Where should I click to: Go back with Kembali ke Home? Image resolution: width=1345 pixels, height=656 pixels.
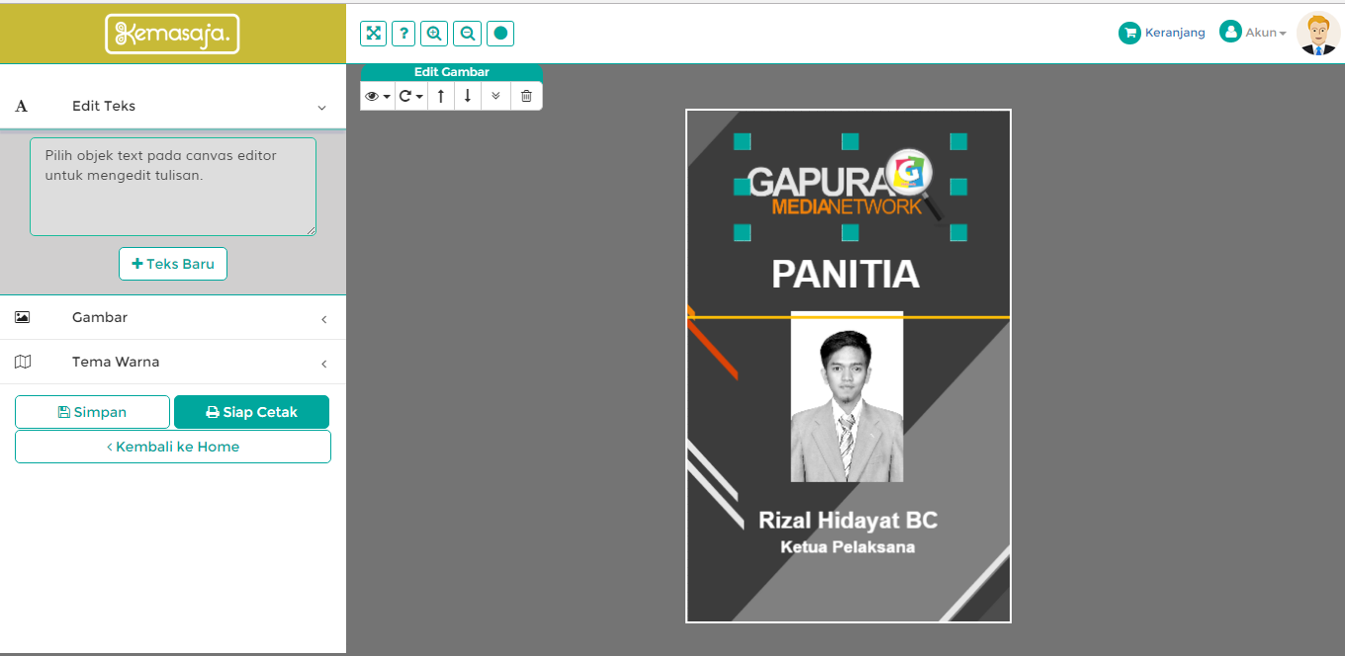point(173,447)
